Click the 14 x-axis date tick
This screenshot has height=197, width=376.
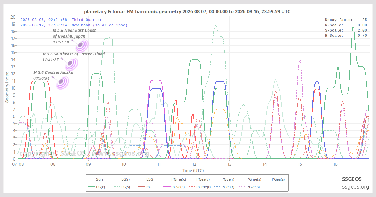265,165
